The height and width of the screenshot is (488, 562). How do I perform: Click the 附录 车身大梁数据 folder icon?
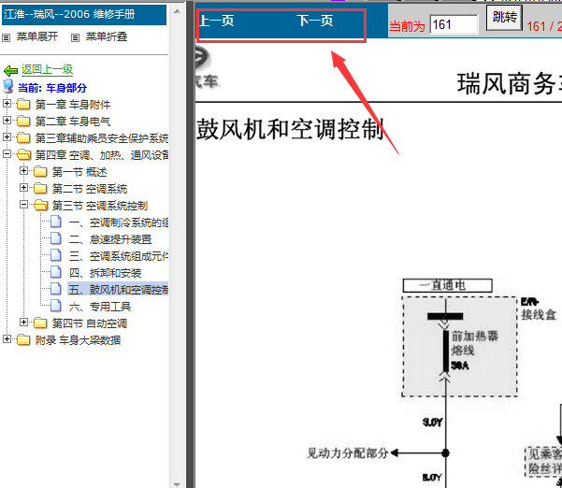click(x=23, y=340)
